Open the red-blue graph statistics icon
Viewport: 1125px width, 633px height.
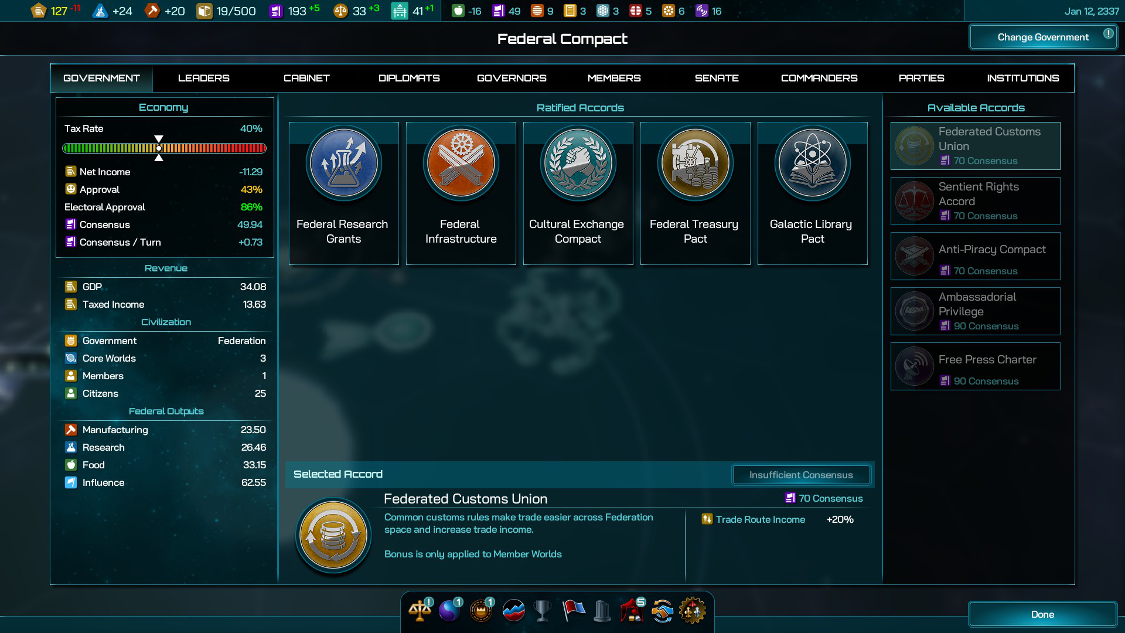click(x=513, y=611)
